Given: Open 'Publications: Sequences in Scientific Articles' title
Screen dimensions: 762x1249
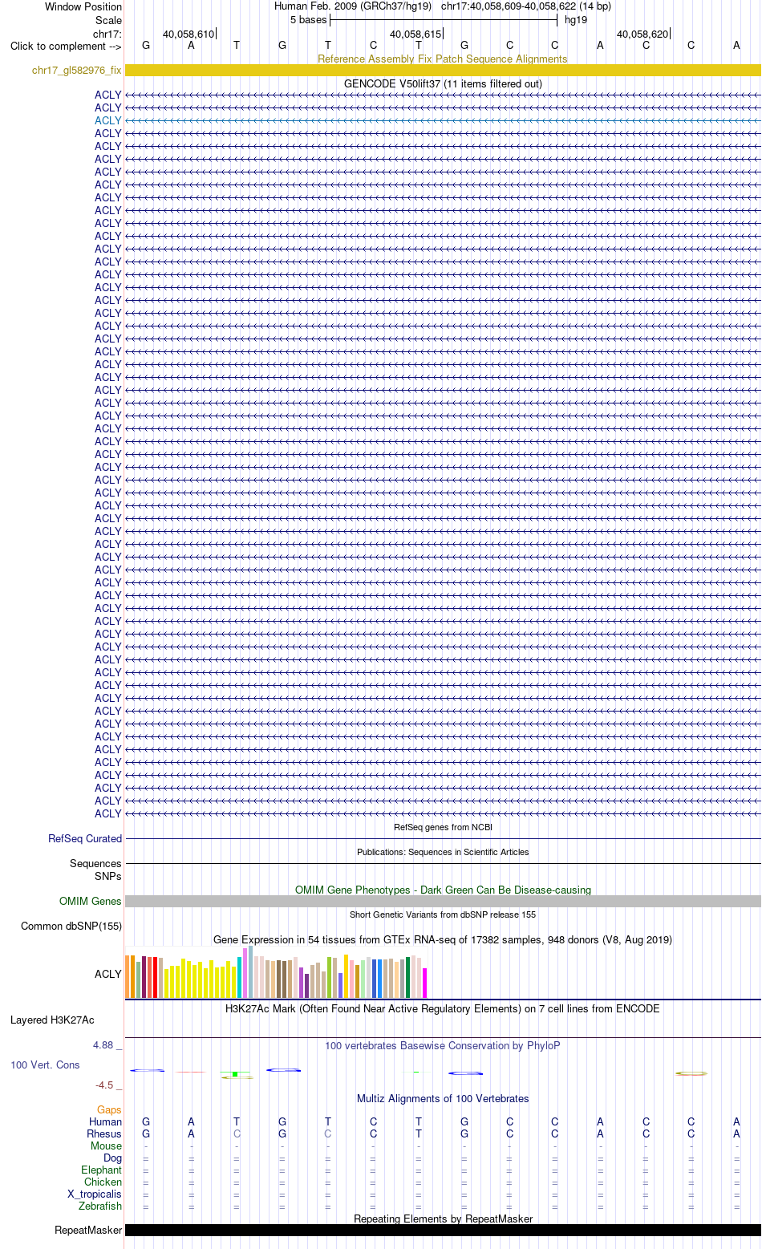Looking at the screenshot, I should [x=443, y=852].
